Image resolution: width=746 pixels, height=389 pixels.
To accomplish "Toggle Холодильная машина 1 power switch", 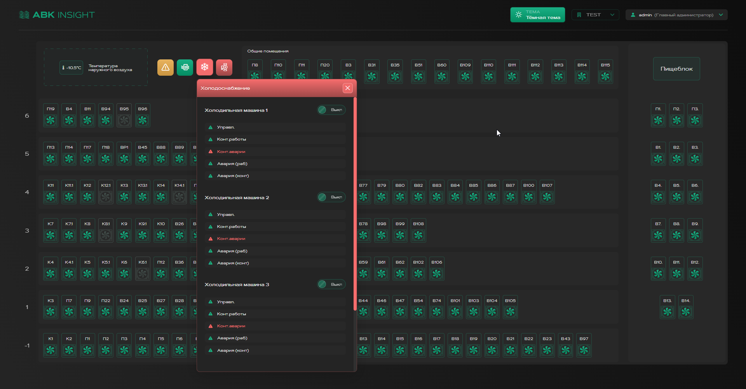I will click(331, 110).
